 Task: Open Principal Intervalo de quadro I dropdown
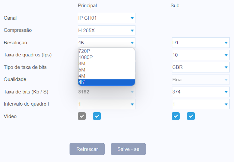[106, 104]
